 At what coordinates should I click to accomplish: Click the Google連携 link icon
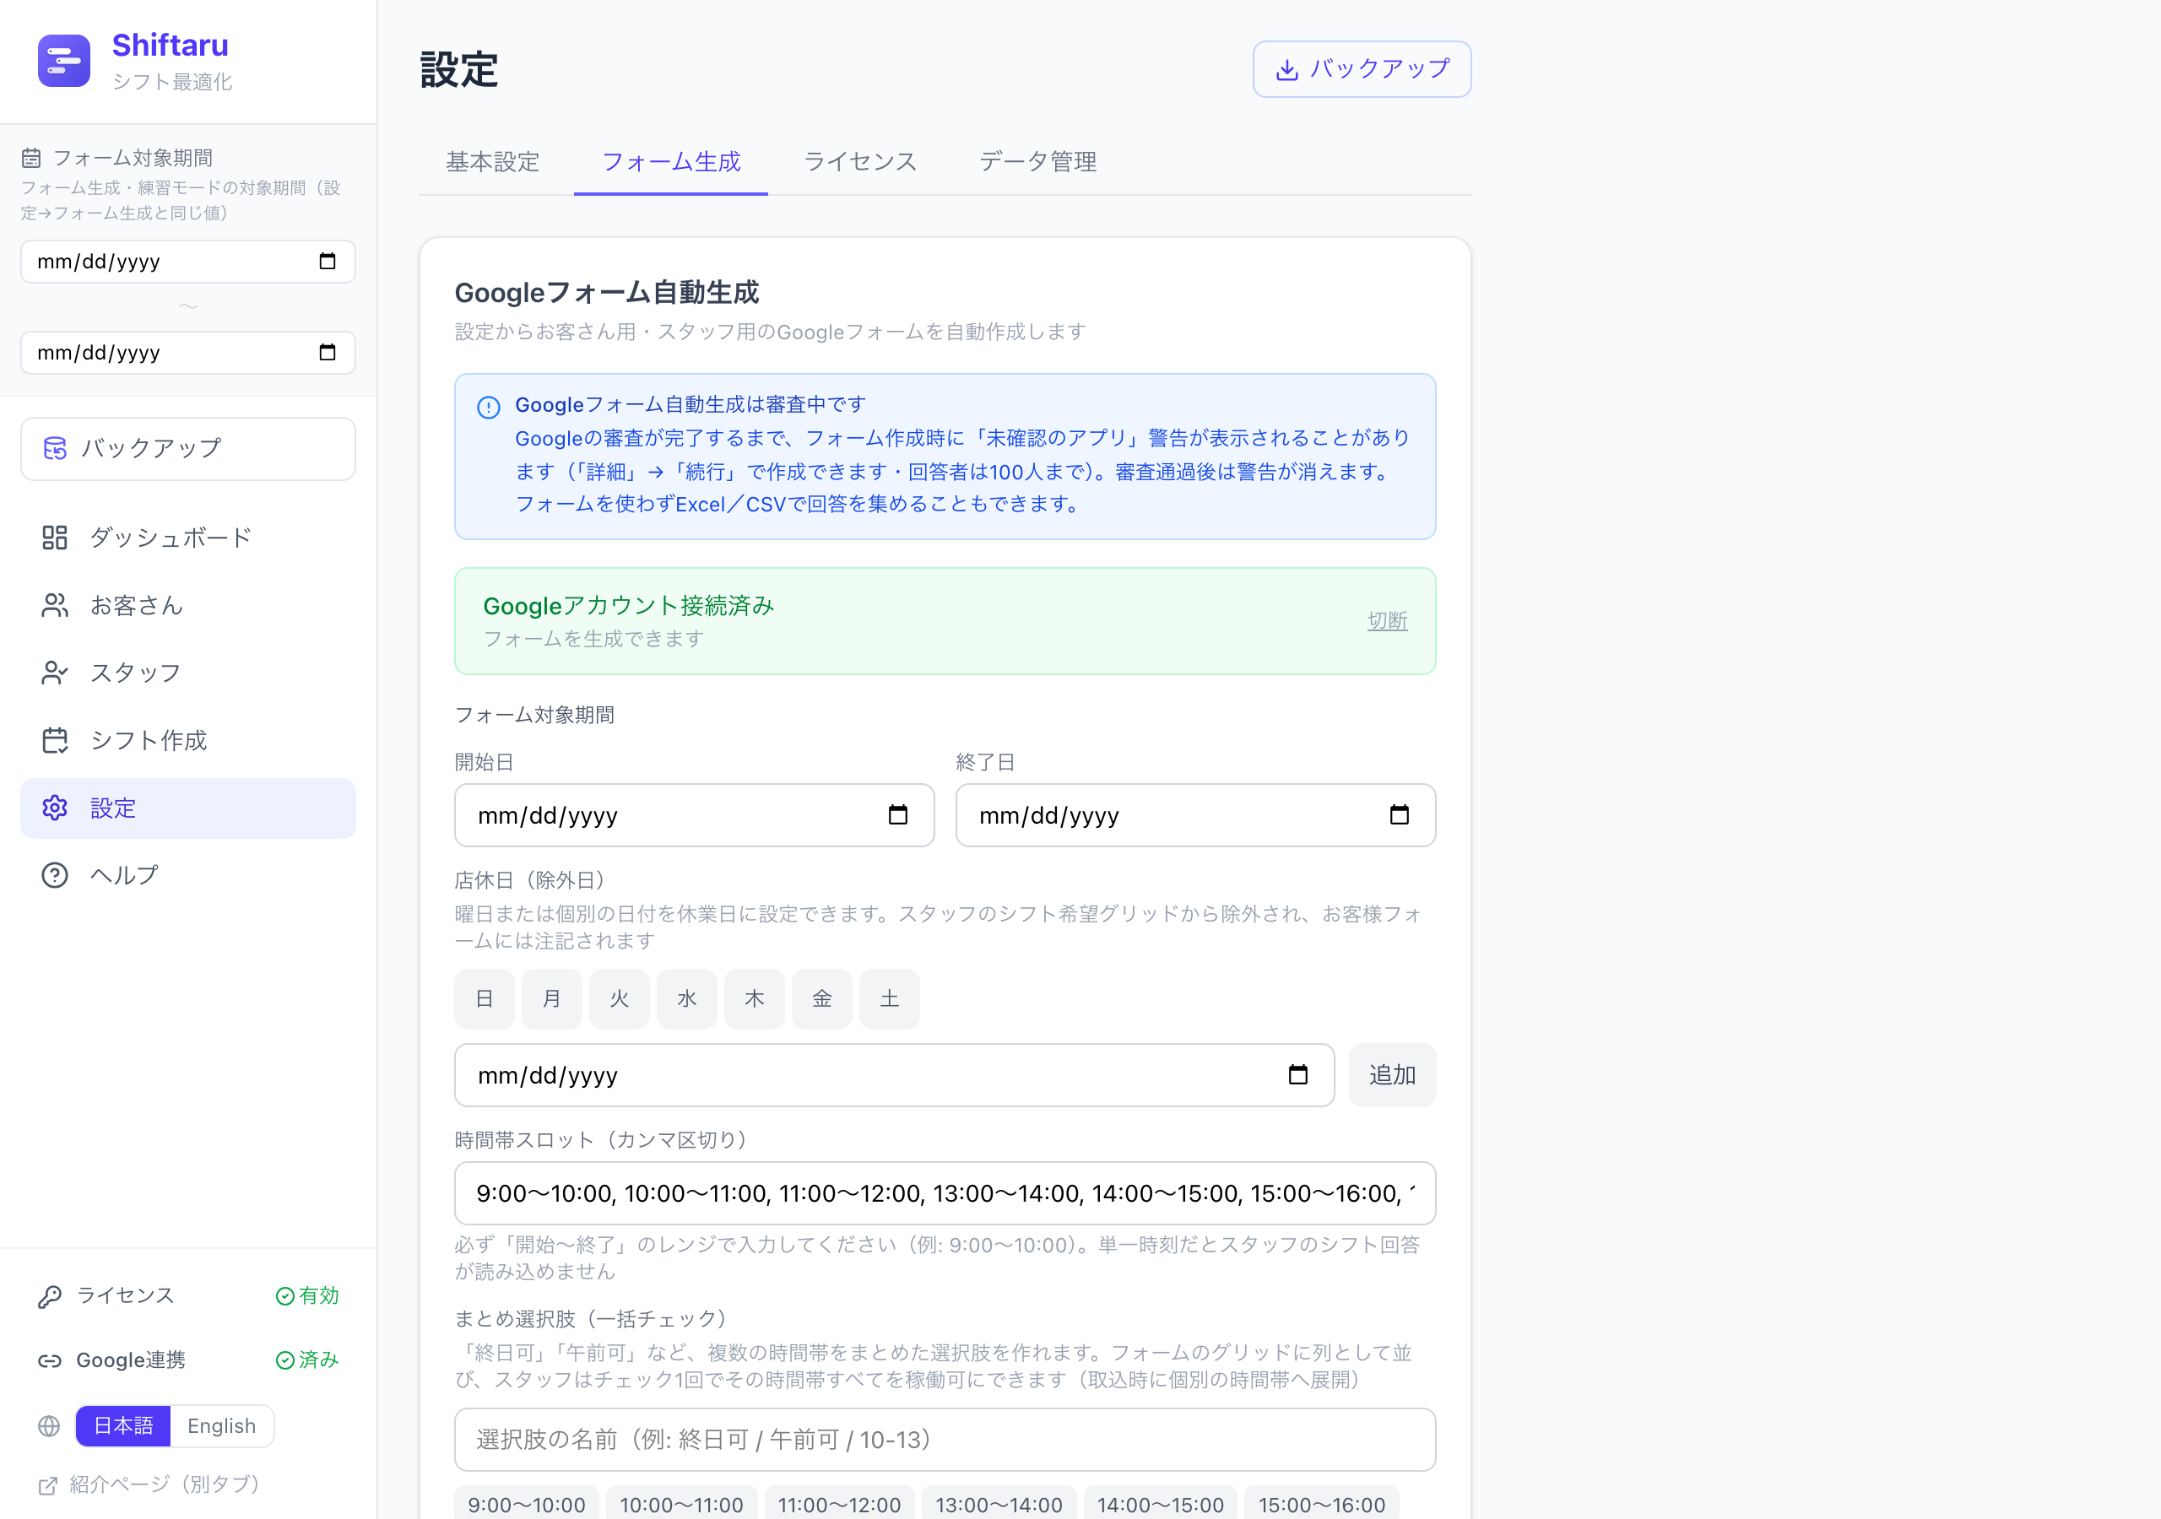[x=49, y=1361]
